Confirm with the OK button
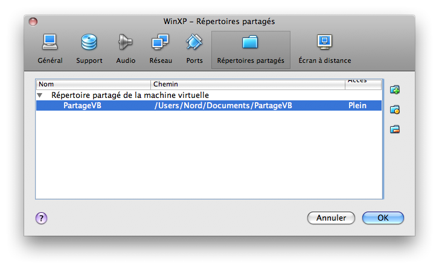The image size is (439, 269). point(383,218)
